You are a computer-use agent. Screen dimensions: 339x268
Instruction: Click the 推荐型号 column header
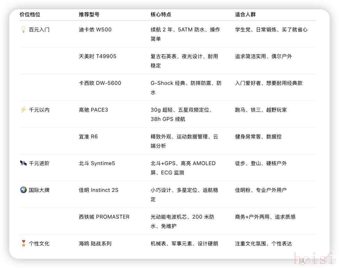tap(89, 14)
